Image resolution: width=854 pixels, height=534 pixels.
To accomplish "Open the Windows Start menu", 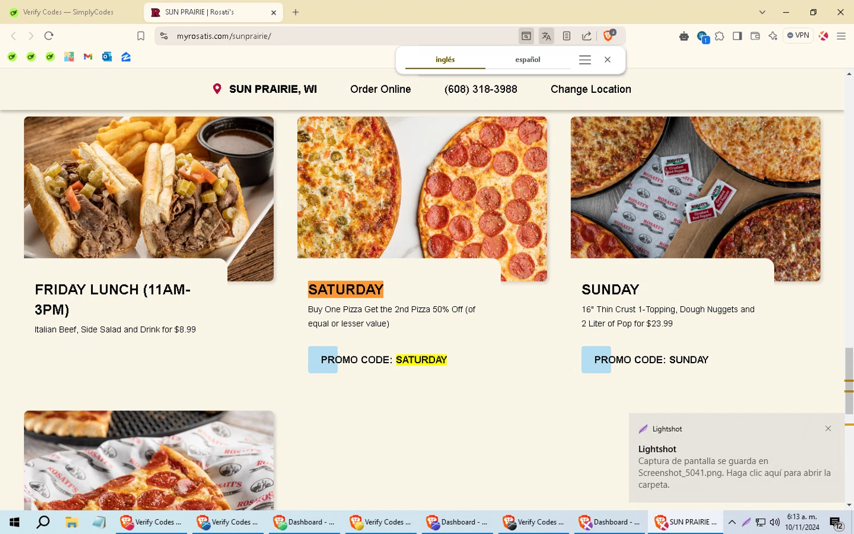I will click(15, 522).
